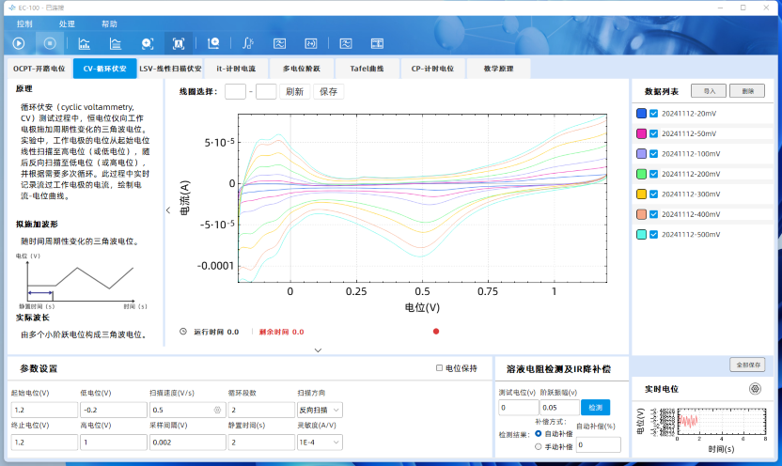Click the first bar chart toolbar icon
The image size is (782, 466).
click(85, 43)
